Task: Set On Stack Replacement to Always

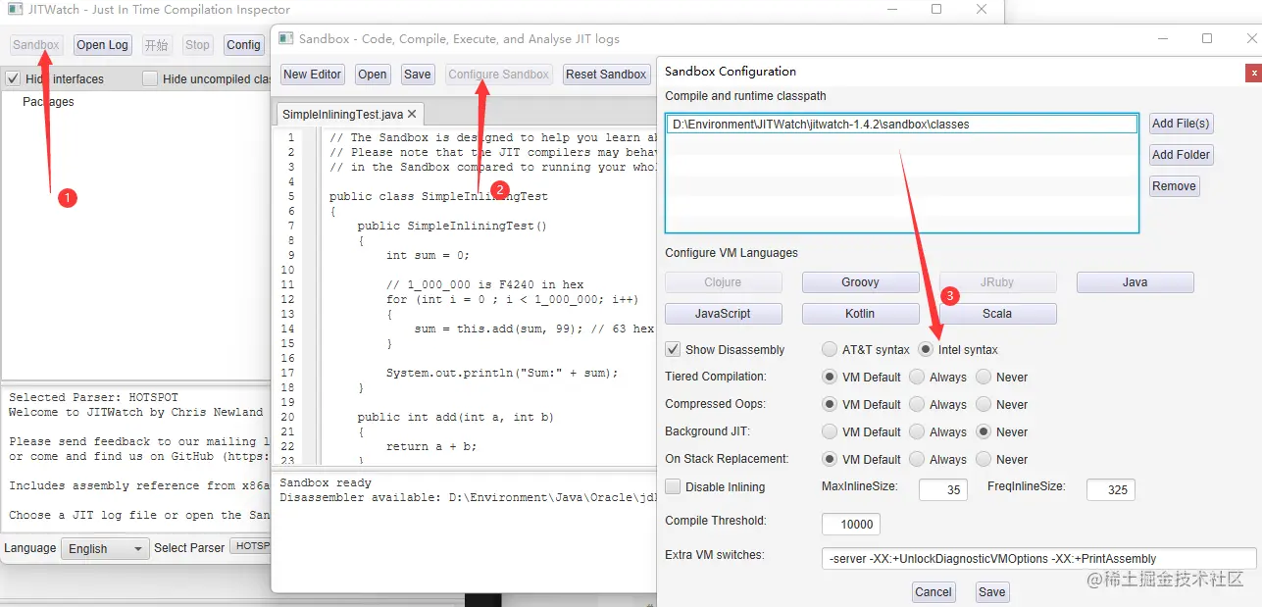Action: tap(916, 459)
